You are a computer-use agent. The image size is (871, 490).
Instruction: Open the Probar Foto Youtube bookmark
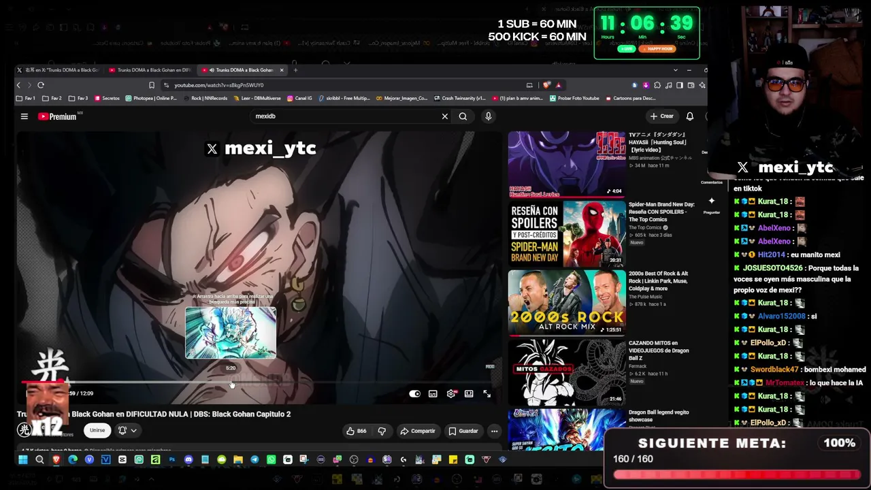tap(574, 99)
